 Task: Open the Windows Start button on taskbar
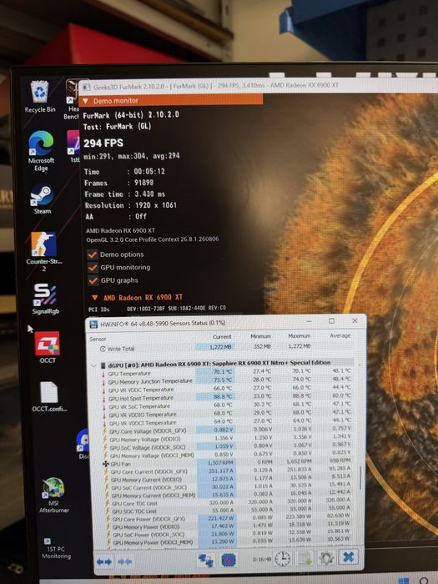pyautogui.click(x=403, y=581)
